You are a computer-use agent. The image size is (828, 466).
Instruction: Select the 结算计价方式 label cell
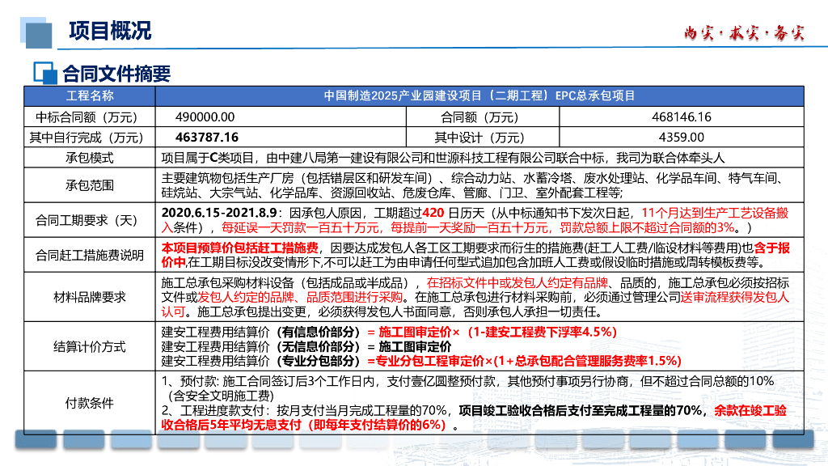(90, 346)
